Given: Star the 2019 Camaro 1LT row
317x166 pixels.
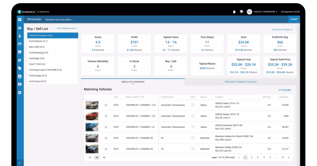Looking at the screenshot, I should point(106,116).
